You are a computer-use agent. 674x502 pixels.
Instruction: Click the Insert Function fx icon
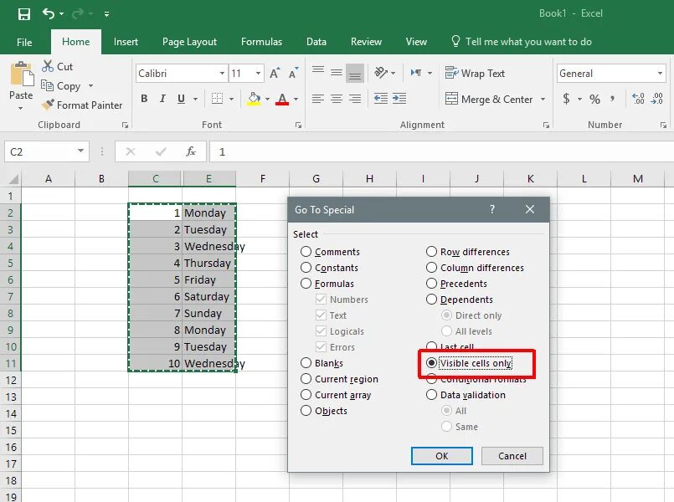pyautogui.click(x=191, y=151)
